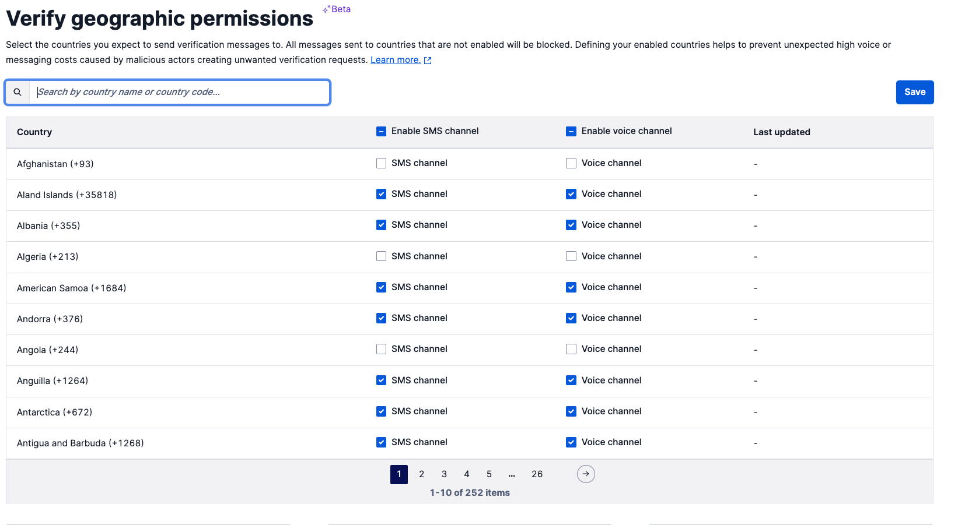This screenshot has width=972, height=525.
Task: Check Voice channel for Algeria
Action: tap(571, 256)
